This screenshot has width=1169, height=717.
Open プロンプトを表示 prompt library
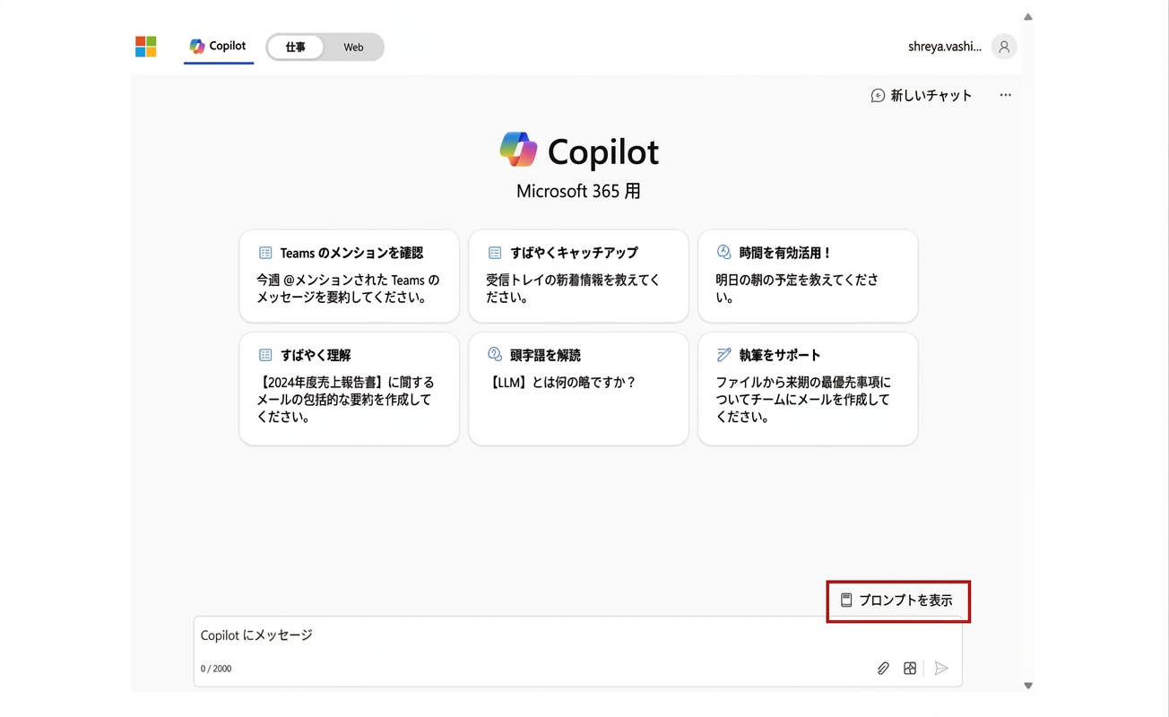pos(897,600)
